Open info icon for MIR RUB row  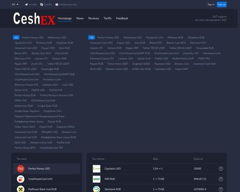tap(221, 179)
